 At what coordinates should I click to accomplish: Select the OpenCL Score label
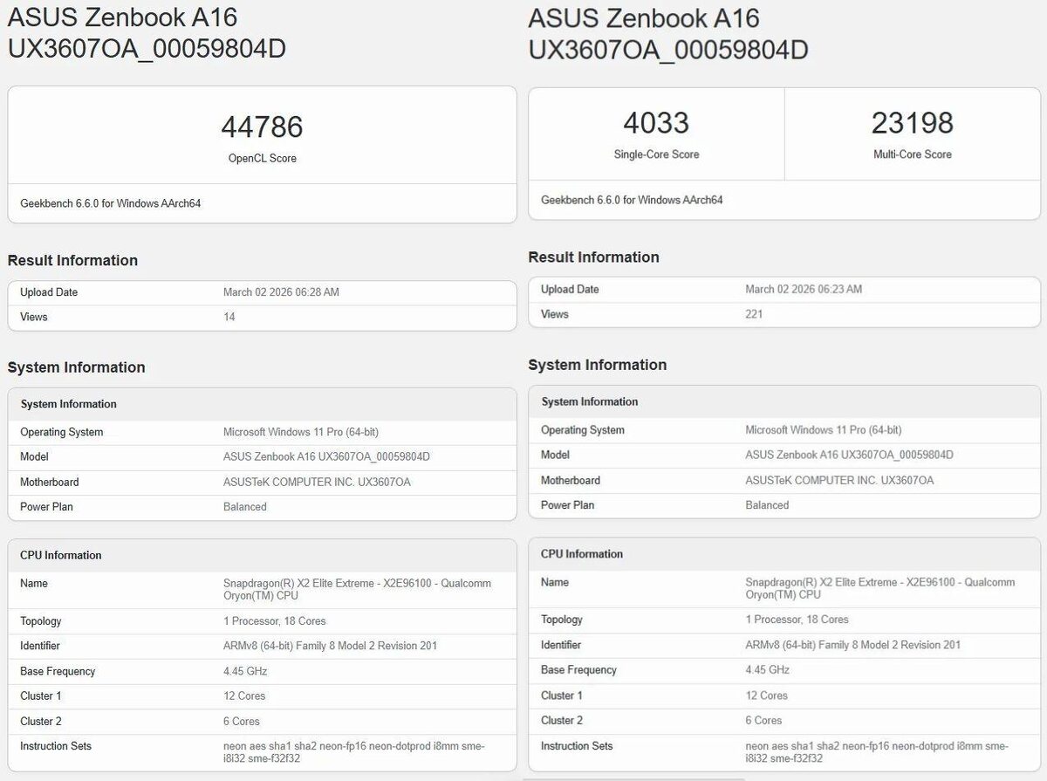(262, 159)
